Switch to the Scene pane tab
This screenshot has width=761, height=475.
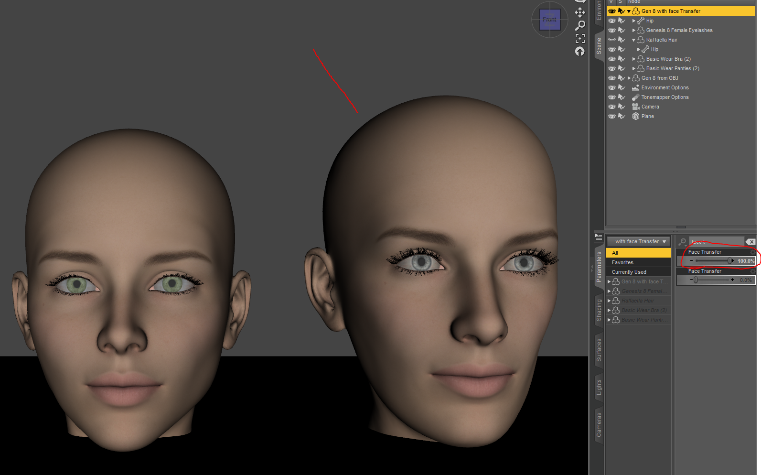point(599,46)
